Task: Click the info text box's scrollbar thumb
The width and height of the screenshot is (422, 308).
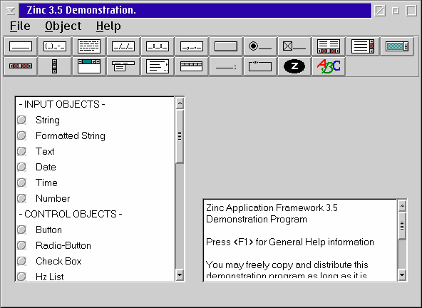Action: pos(402,226)
